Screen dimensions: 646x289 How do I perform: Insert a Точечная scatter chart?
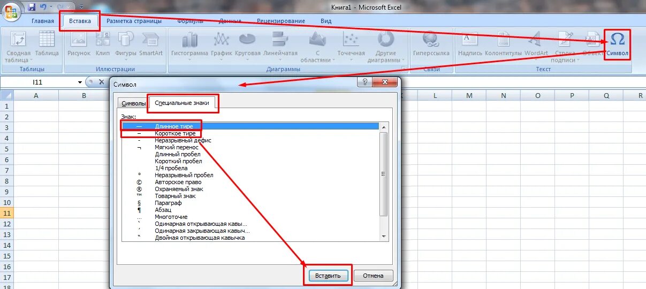pos(351,47)
